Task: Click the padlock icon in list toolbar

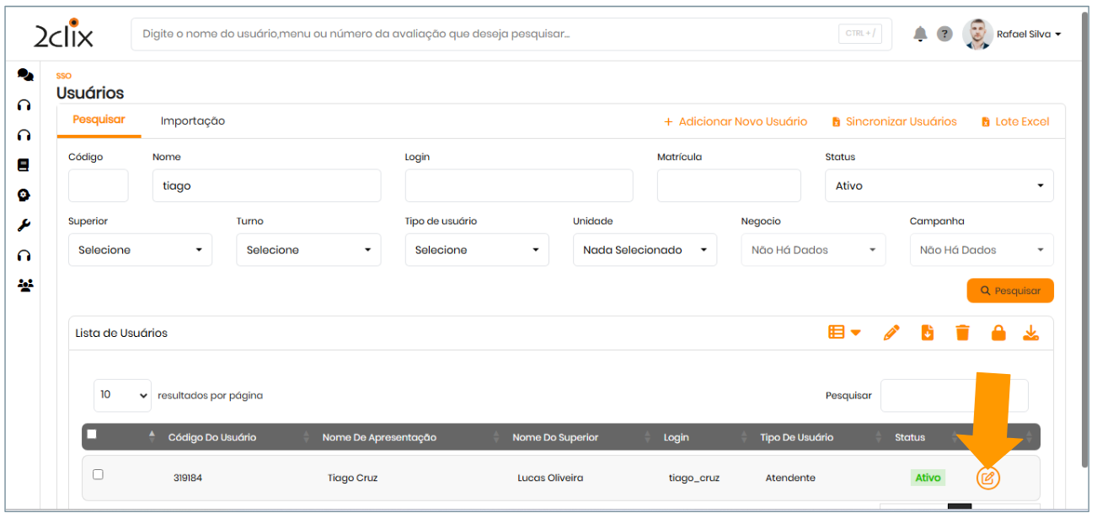Action: pyautogui.click(x=998, y=333)
